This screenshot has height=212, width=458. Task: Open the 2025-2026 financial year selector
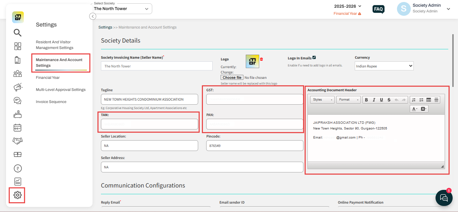(347, 6)
